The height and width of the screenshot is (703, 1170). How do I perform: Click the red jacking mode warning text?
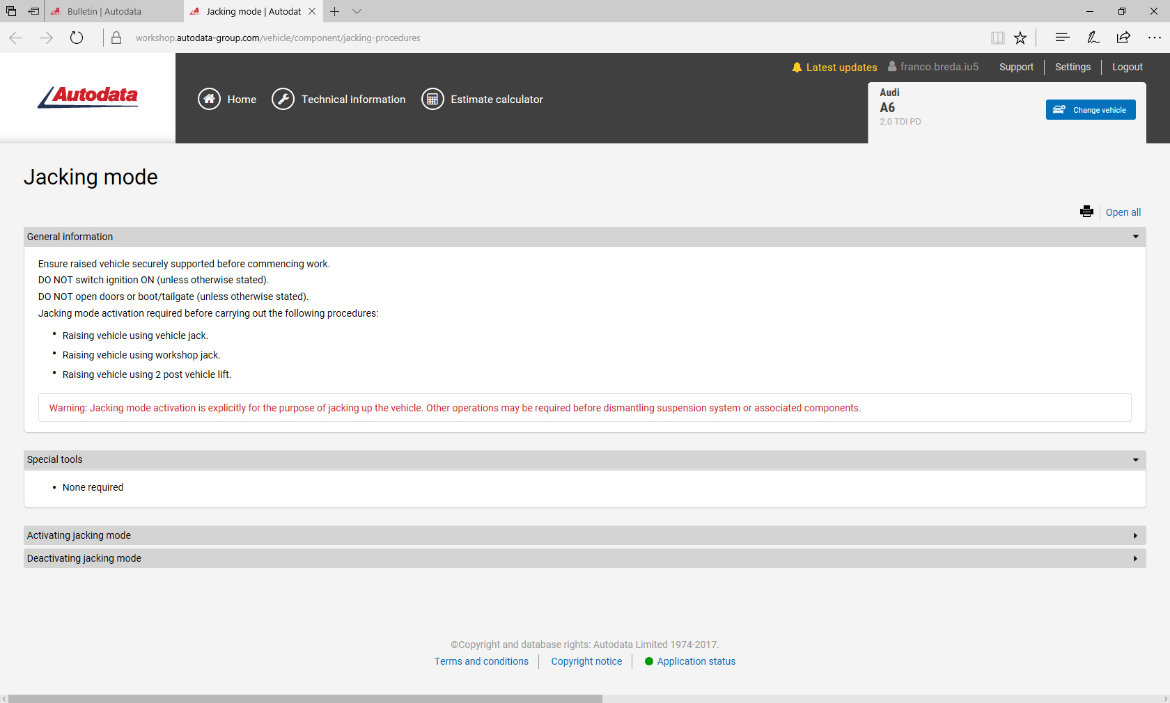pos(455,408)
